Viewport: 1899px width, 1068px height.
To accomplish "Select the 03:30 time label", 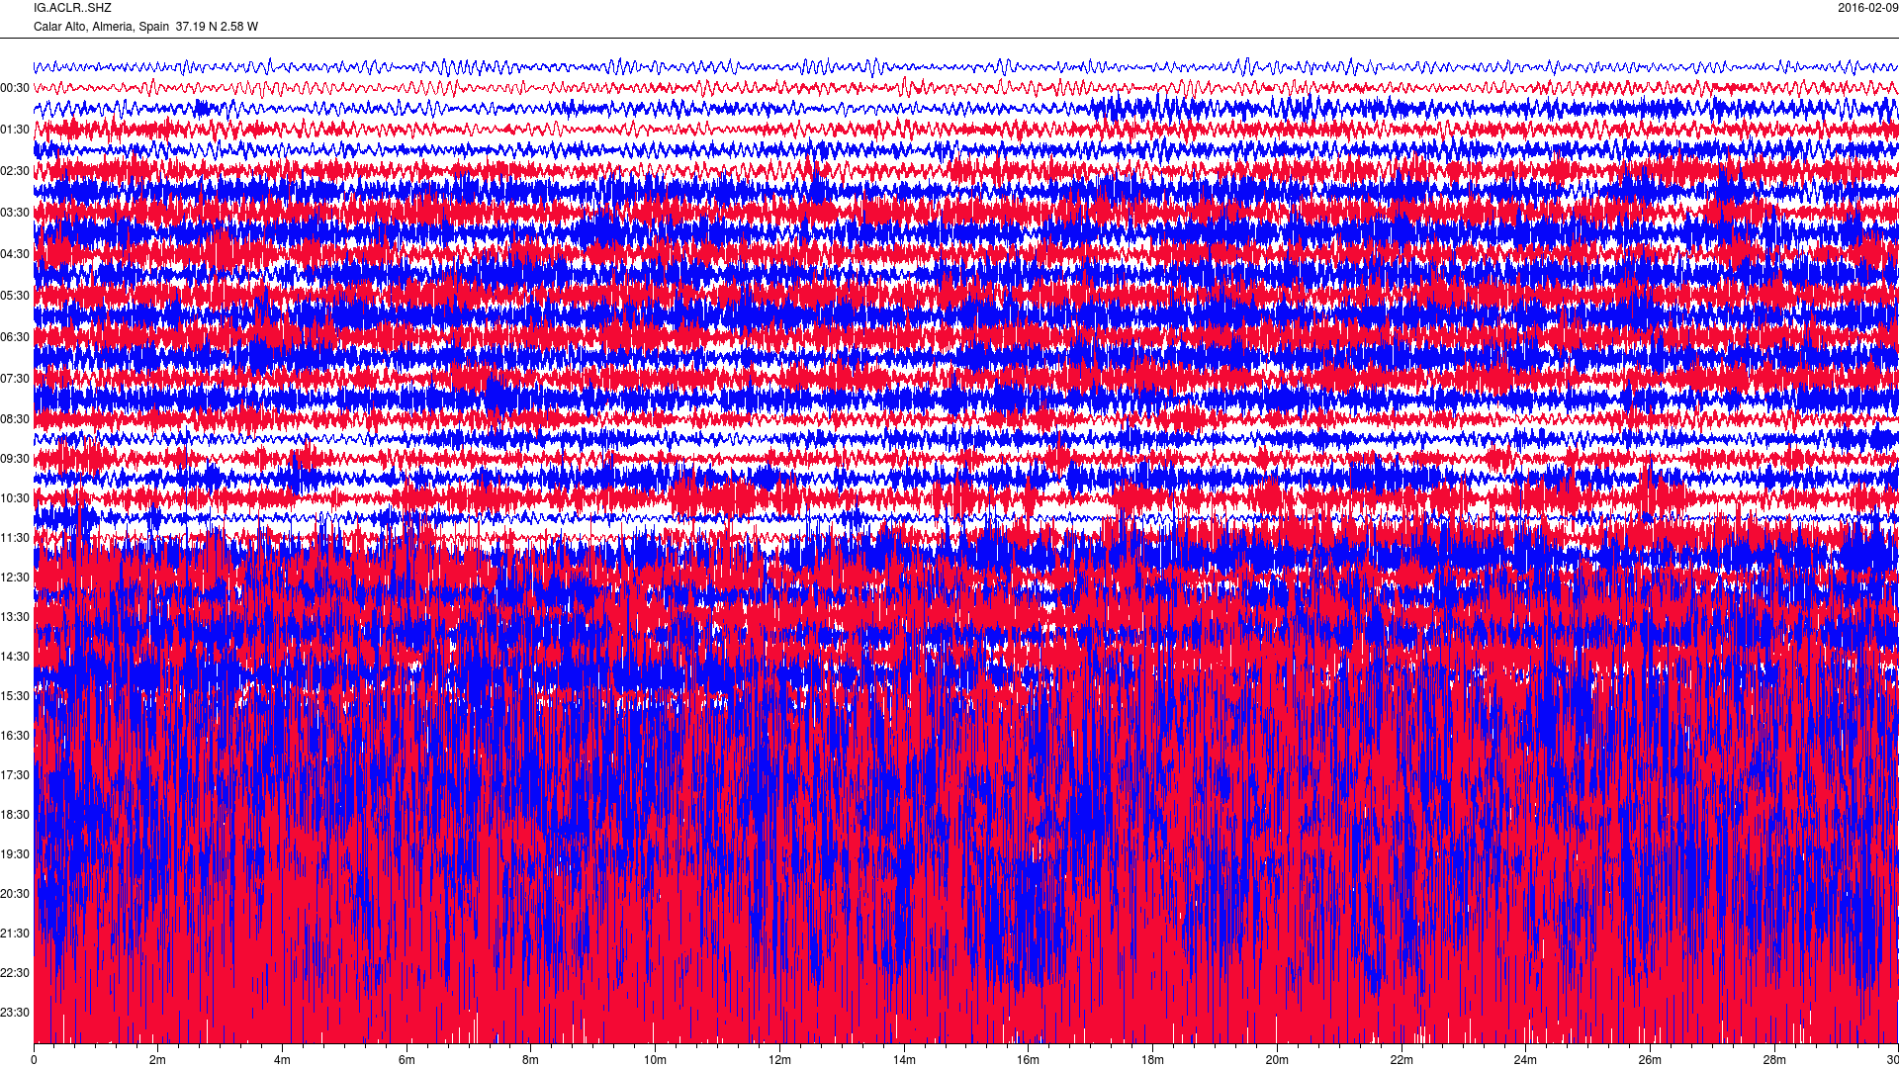I will coord(15,213).
